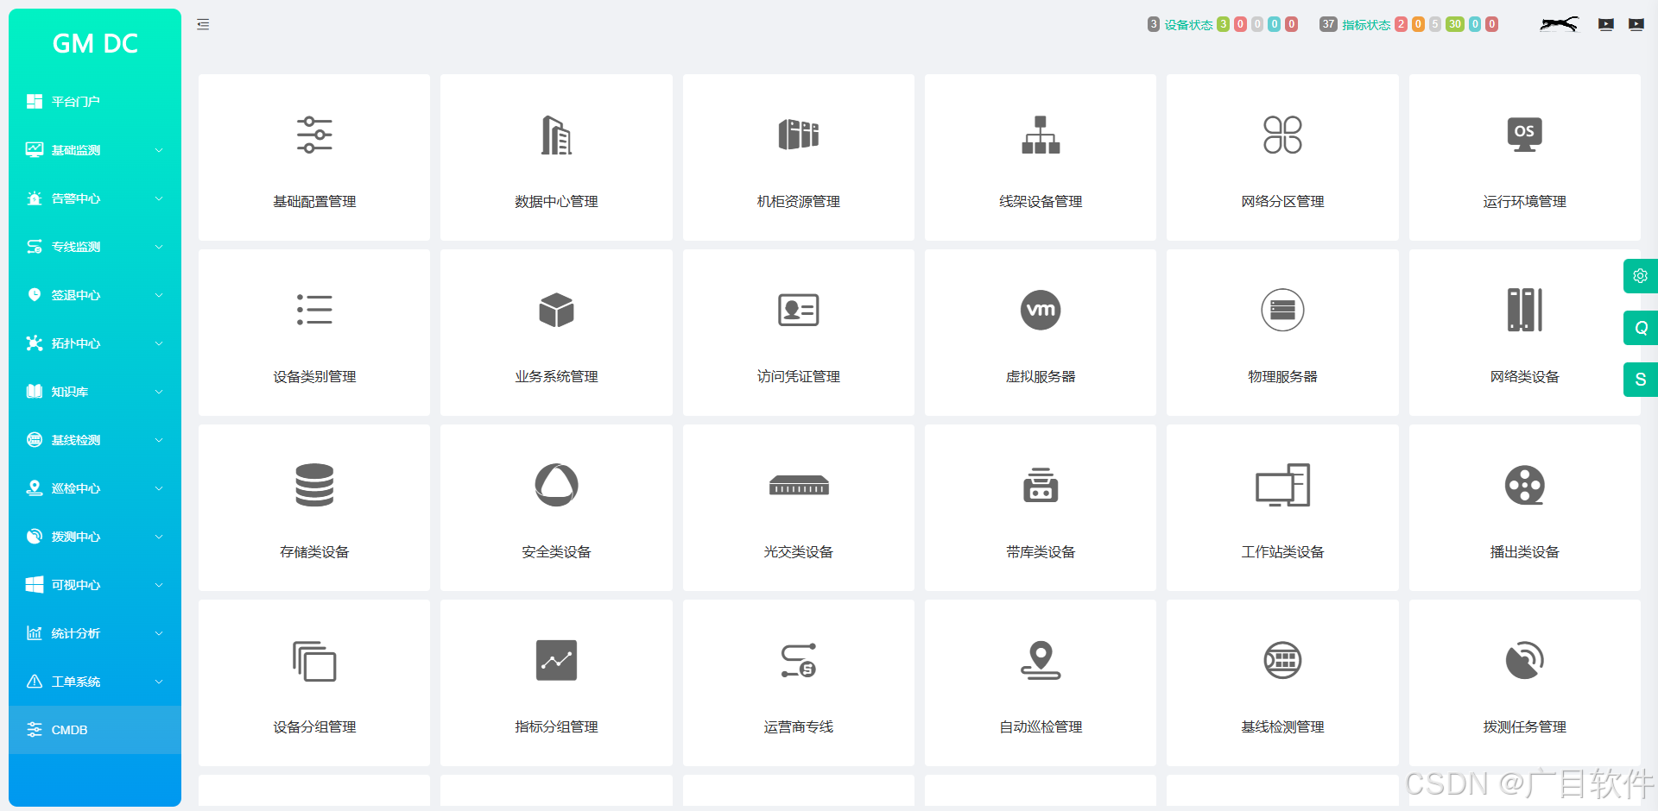Image resolution: width=1658 pixels, height=811 pixels.
Task: Click the teal S side button
Action: [x=1641, y=380]
